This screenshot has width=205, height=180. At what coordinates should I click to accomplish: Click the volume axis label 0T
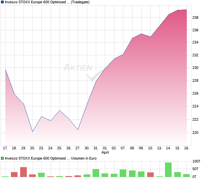click(194, 177)
